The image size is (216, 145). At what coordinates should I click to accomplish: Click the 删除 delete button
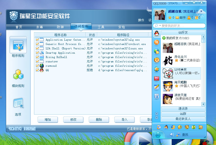coord(99,120)
